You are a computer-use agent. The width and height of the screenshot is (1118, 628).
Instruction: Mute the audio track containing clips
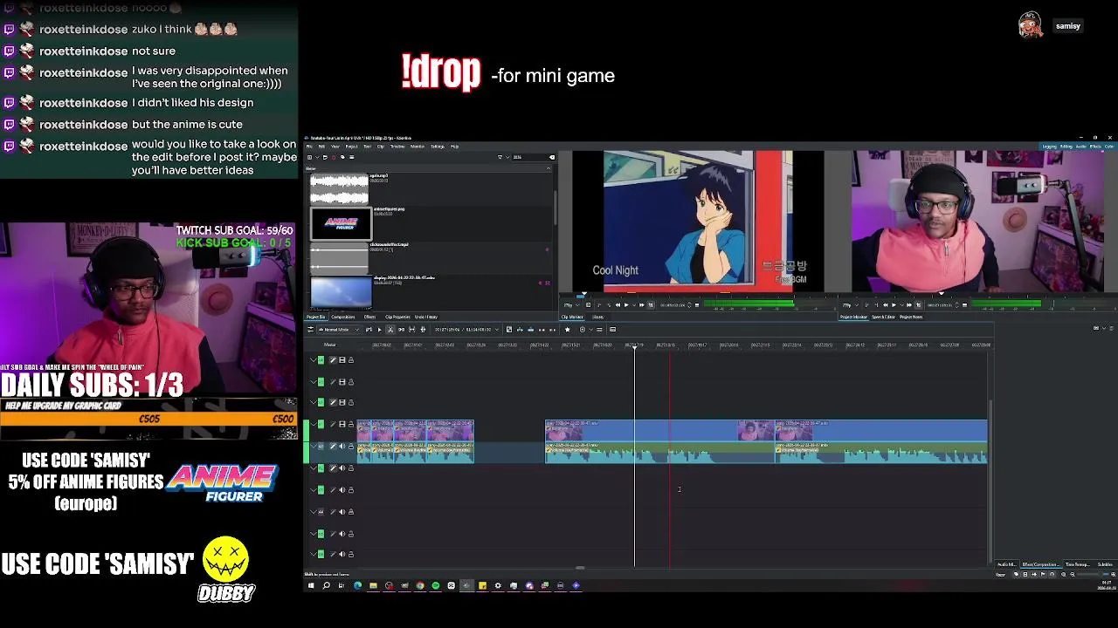(342, 446)
